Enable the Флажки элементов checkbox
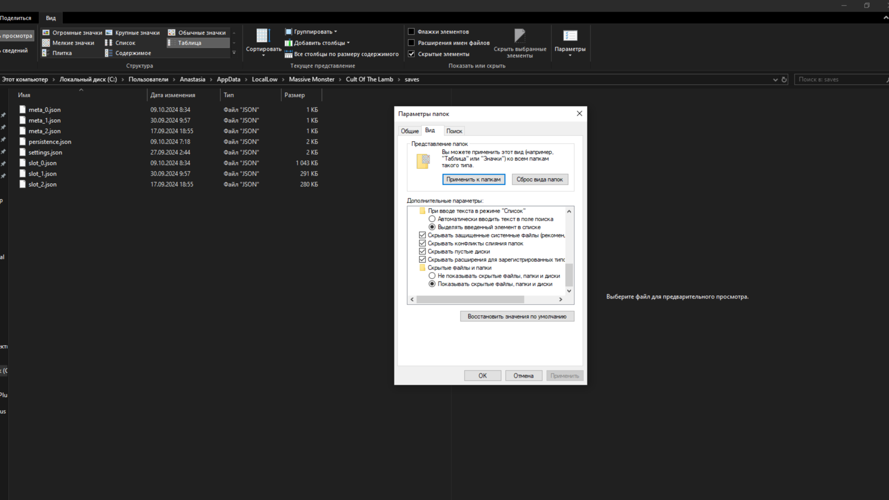The image size is (889, 500). [x=411, y=31]
